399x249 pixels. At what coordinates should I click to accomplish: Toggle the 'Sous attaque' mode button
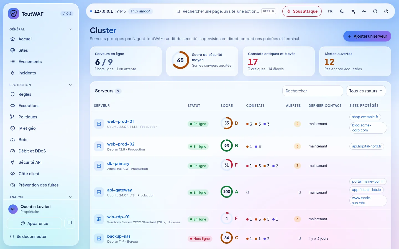click(x=302, y=11)
